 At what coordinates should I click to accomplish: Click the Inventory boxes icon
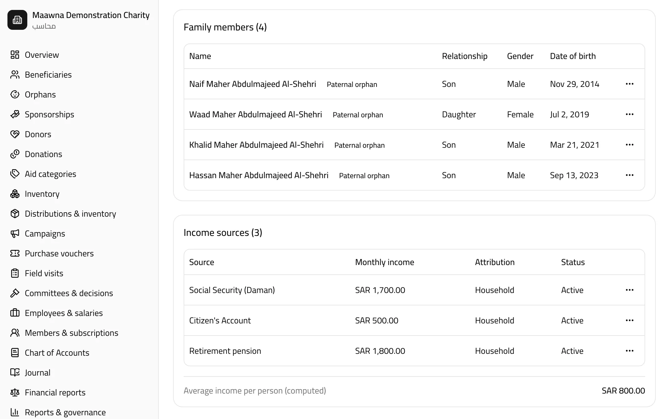pos(15,194)
